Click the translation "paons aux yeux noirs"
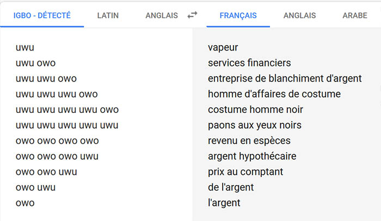381x221 pixels. (x=254, y=125)
